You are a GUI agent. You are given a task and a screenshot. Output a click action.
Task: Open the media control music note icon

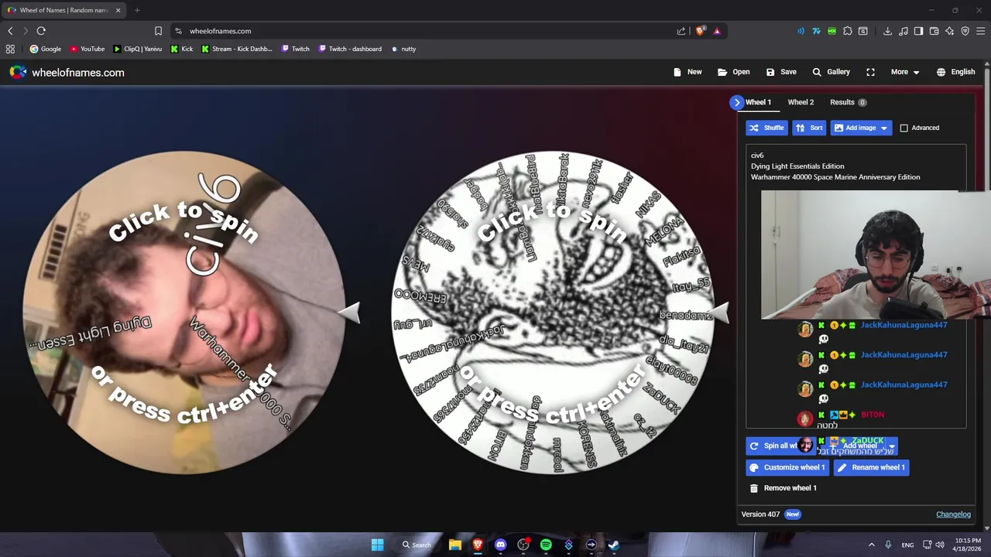904,31
